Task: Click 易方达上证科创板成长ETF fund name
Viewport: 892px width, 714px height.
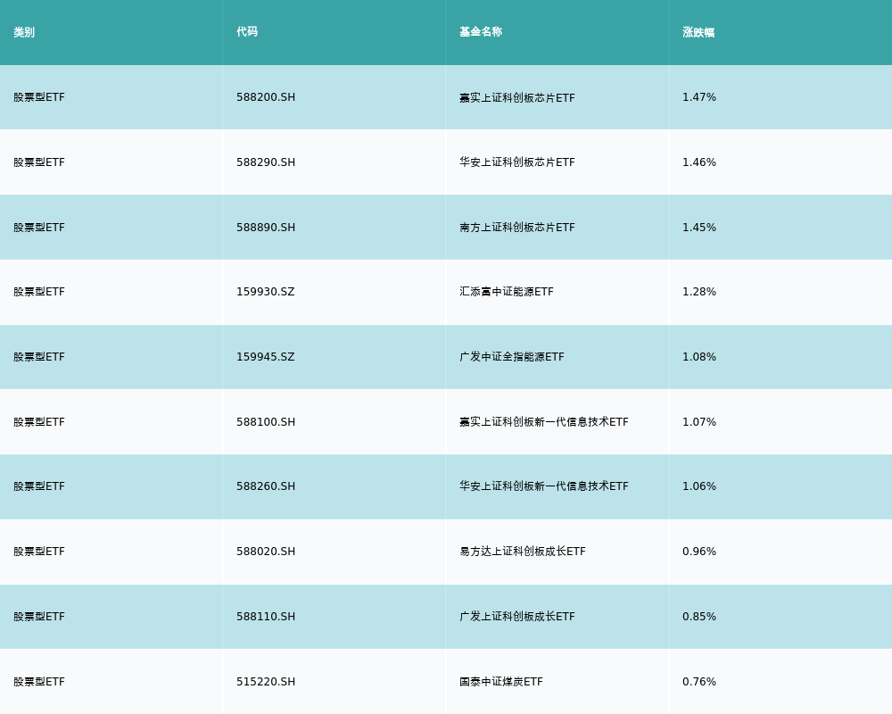Action: [x=523, y=552]
